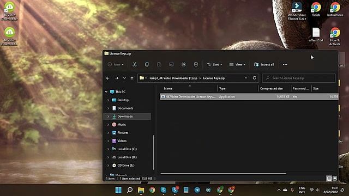The width and height of the screenshot is (349, 196).
Task: Sort by Name column header
Action: click(168, 88)
